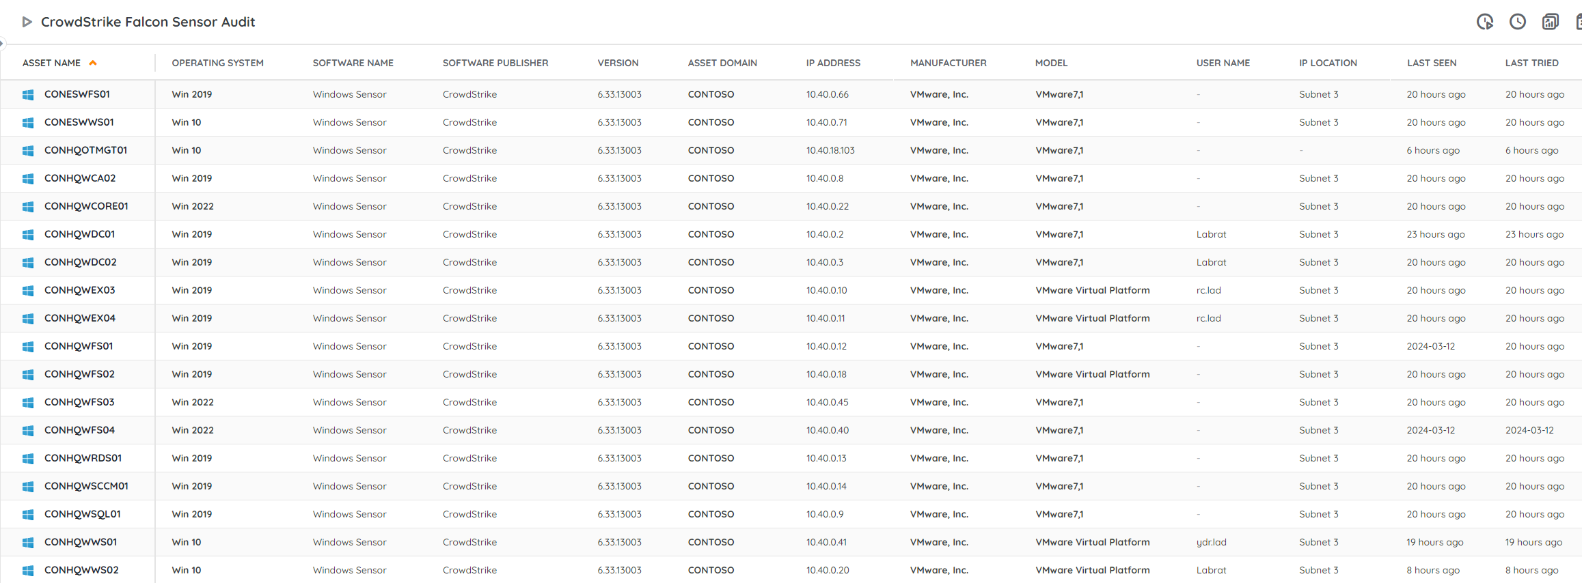The height and width of the screenshot is (583, 1582).
Task: Click 19 hours ago Last Seen cell
Action: pyautogui.click(x=1434, y=542)
